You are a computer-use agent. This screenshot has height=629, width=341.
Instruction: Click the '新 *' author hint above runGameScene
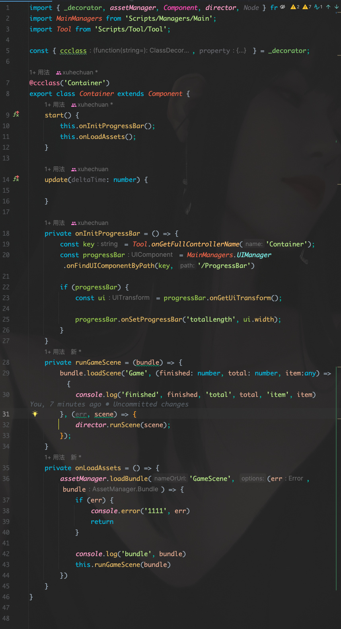(76, 352)
